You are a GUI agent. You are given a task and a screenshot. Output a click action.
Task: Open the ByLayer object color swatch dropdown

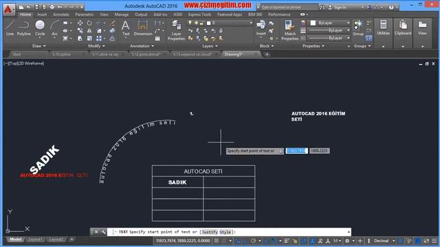click(x=349, y=23)
